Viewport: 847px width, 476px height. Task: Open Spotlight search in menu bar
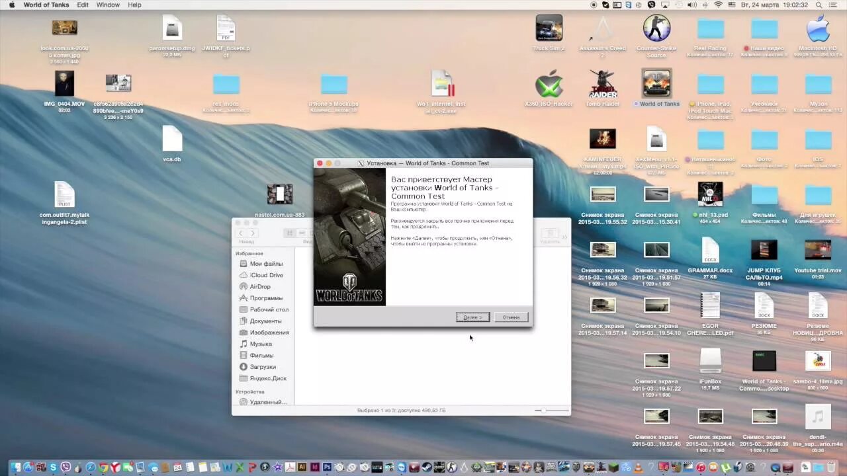pyautogui.click(x=820, y=5)
